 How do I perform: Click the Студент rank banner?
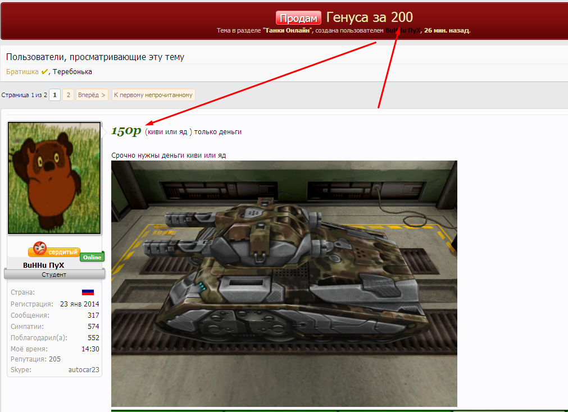pyautogui.click(x=54, y=274)
